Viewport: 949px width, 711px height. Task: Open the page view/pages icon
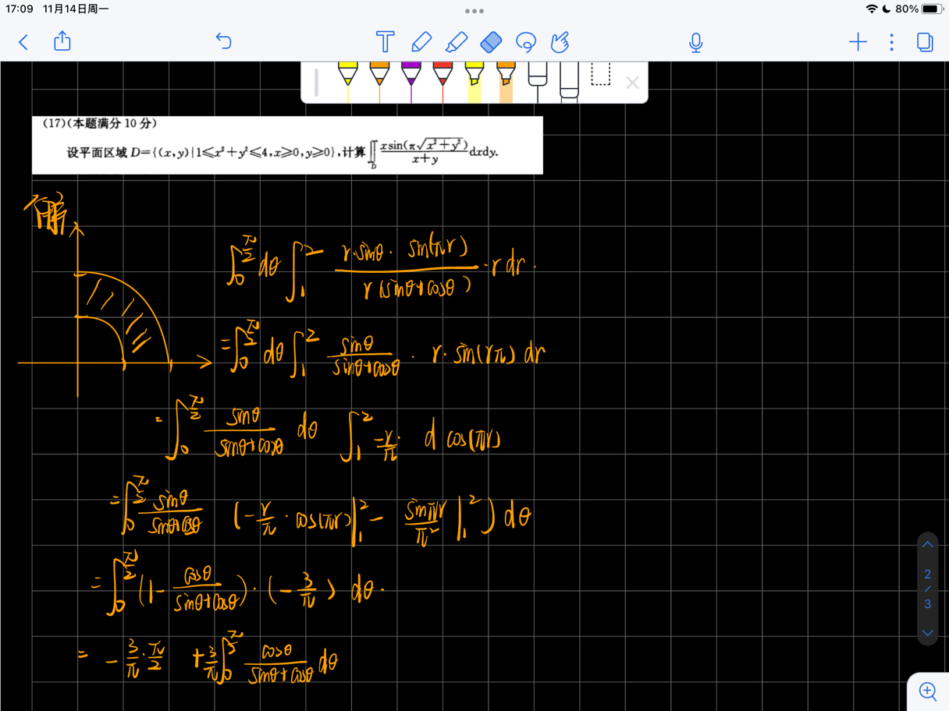click(x=925, y=41)
